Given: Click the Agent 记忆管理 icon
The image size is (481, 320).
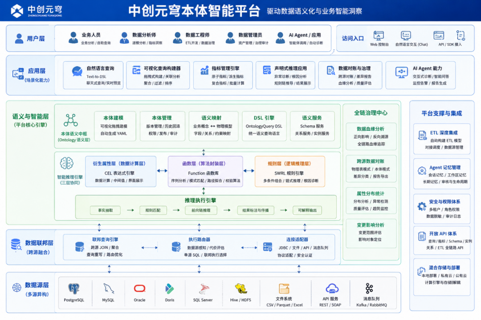Looking at the screenshot, I should coord(422,171).
